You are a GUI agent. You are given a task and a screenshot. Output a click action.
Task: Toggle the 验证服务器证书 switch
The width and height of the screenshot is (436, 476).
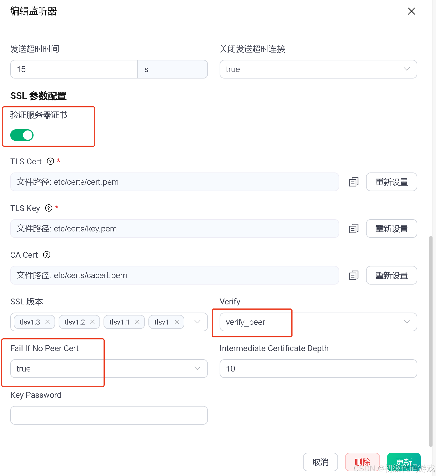22,135
